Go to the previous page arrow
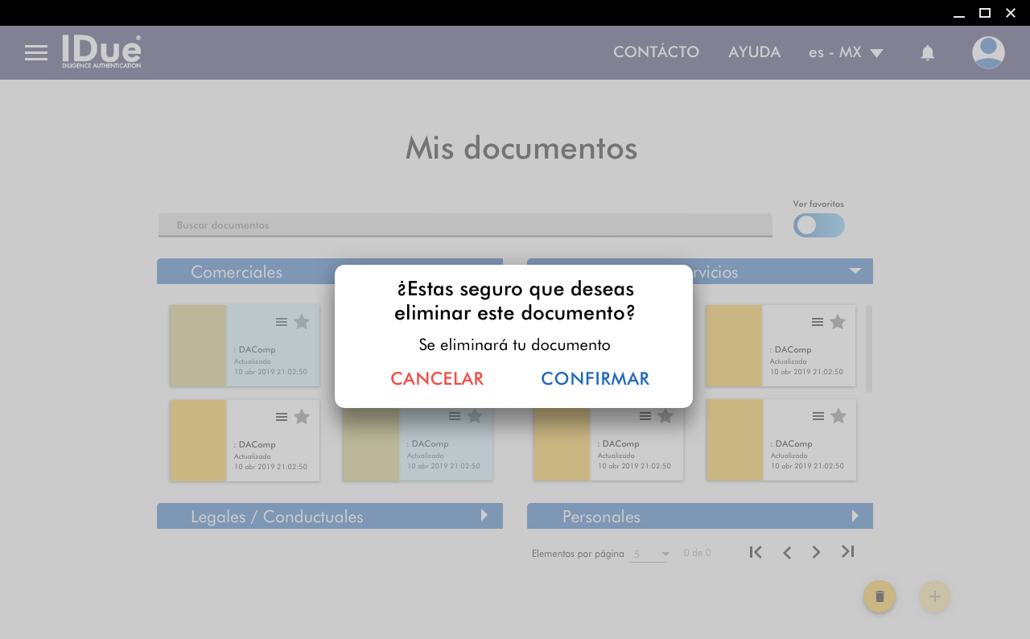The image size is (1030, 639). (787, 552)
